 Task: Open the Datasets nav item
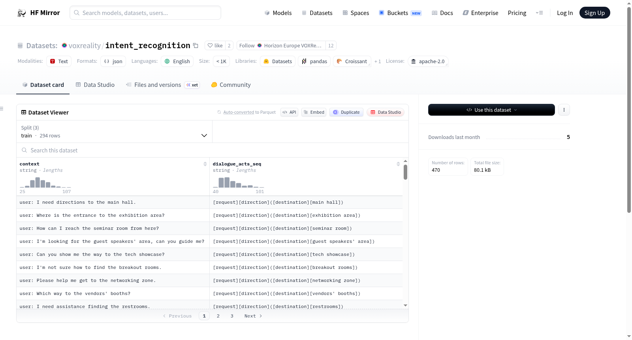pyautogui.click(x=317, y=13)
